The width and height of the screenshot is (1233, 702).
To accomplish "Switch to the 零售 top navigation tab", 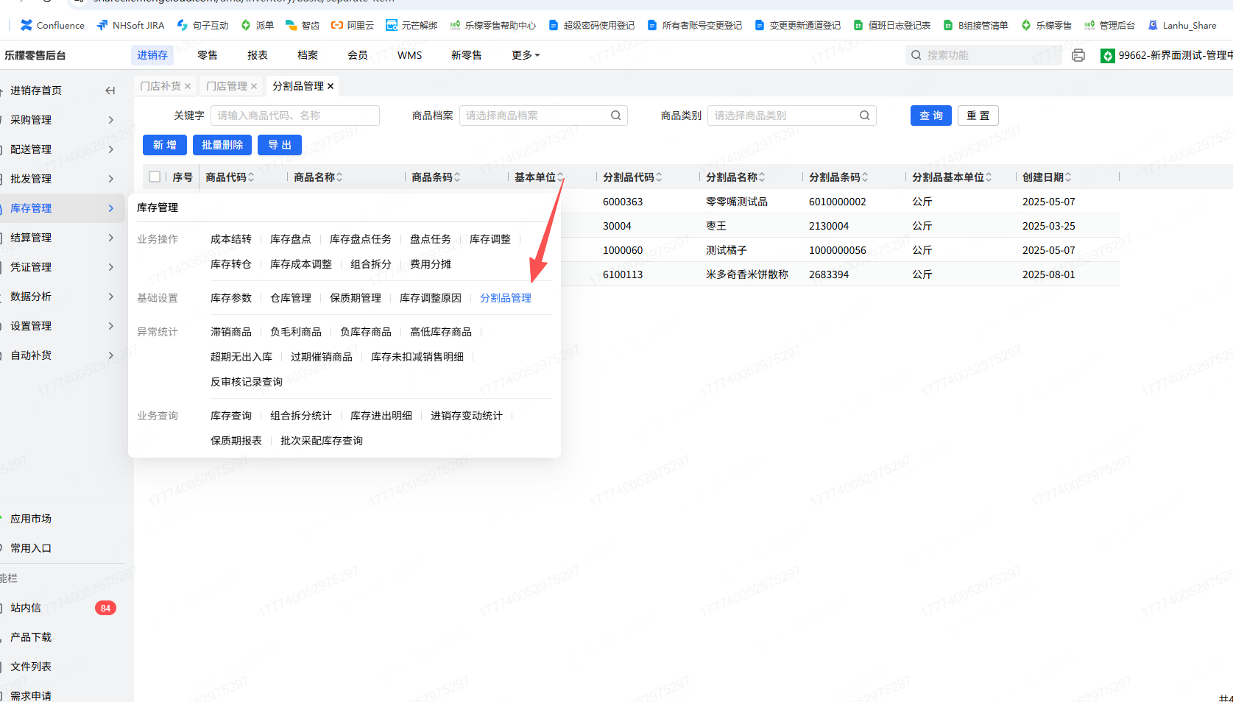I will coord(208,55).
